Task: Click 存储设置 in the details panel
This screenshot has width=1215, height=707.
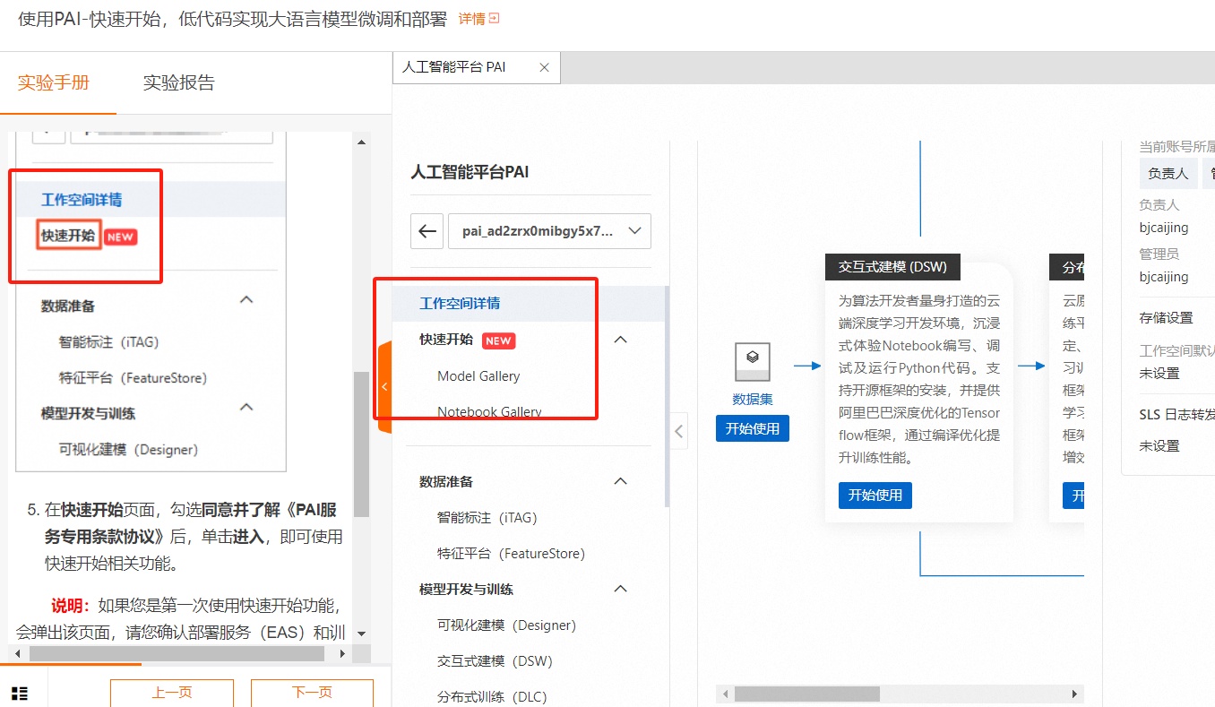Action: click(x=1166, y=318)
